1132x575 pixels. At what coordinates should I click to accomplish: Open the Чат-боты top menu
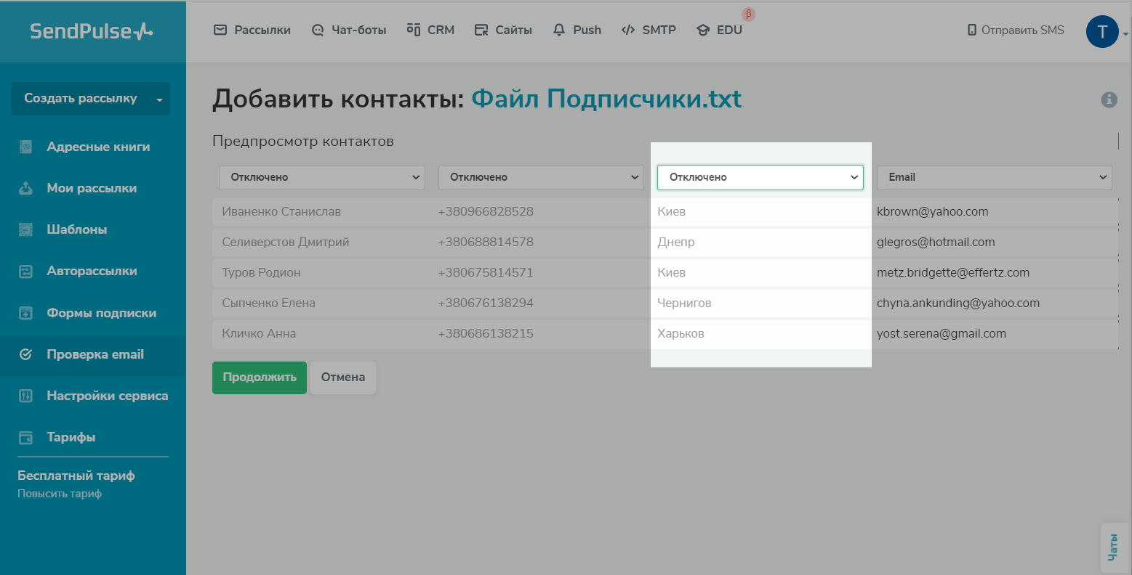(349, 30)
